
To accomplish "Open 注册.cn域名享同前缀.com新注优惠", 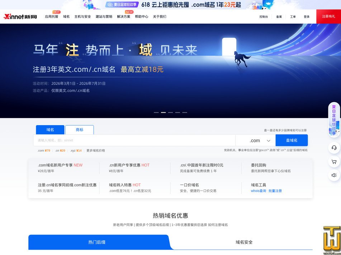I will pos(67,185).
